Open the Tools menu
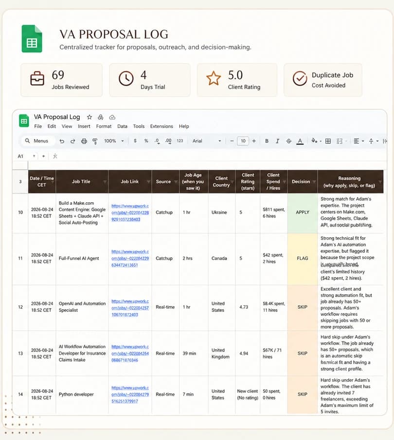394x440 pixels. [139, 126]
